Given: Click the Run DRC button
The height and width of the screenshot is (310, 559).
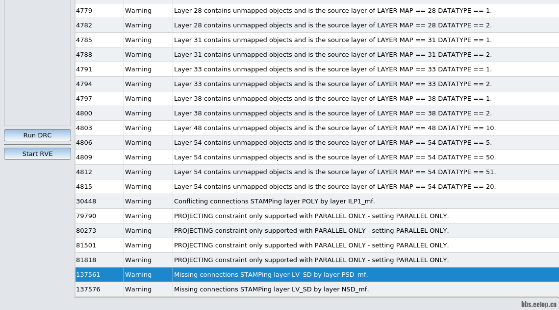Looking at the screenshot, I should pos(37,135).
